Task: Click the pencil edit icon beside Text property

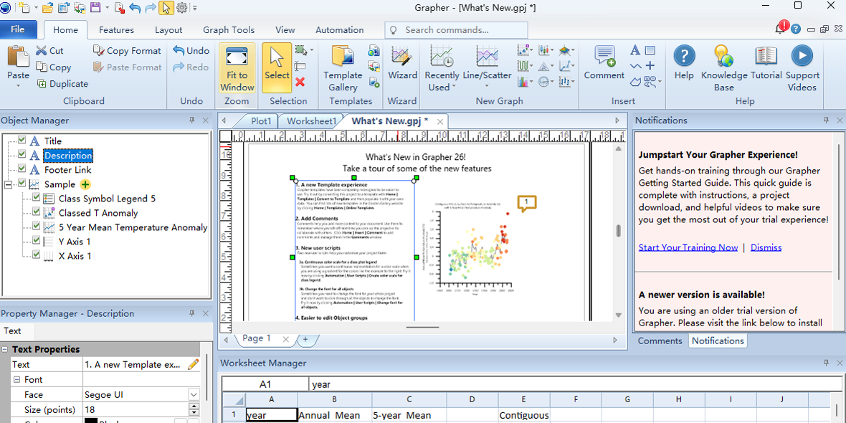Action: coord(193,365)
